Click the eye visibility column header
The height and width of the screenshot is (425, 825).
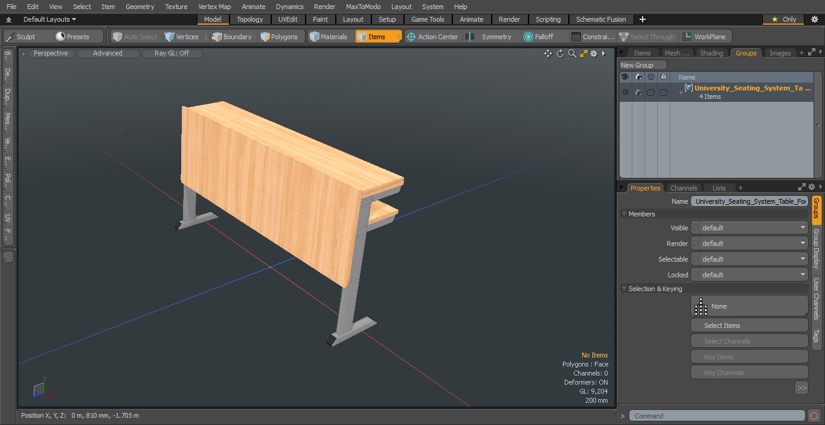click(x=625, y=77)
